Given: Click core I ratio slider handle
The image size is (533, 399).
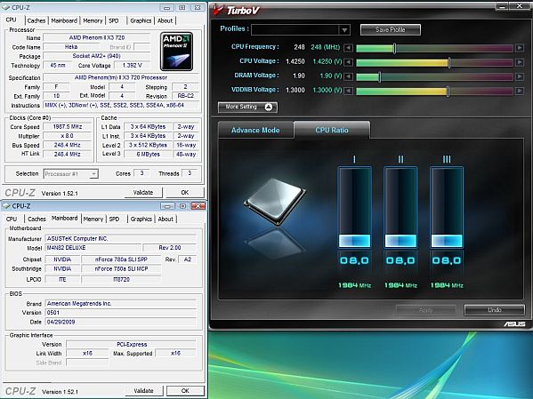Looking at the screenshot, I should [354, 241].
